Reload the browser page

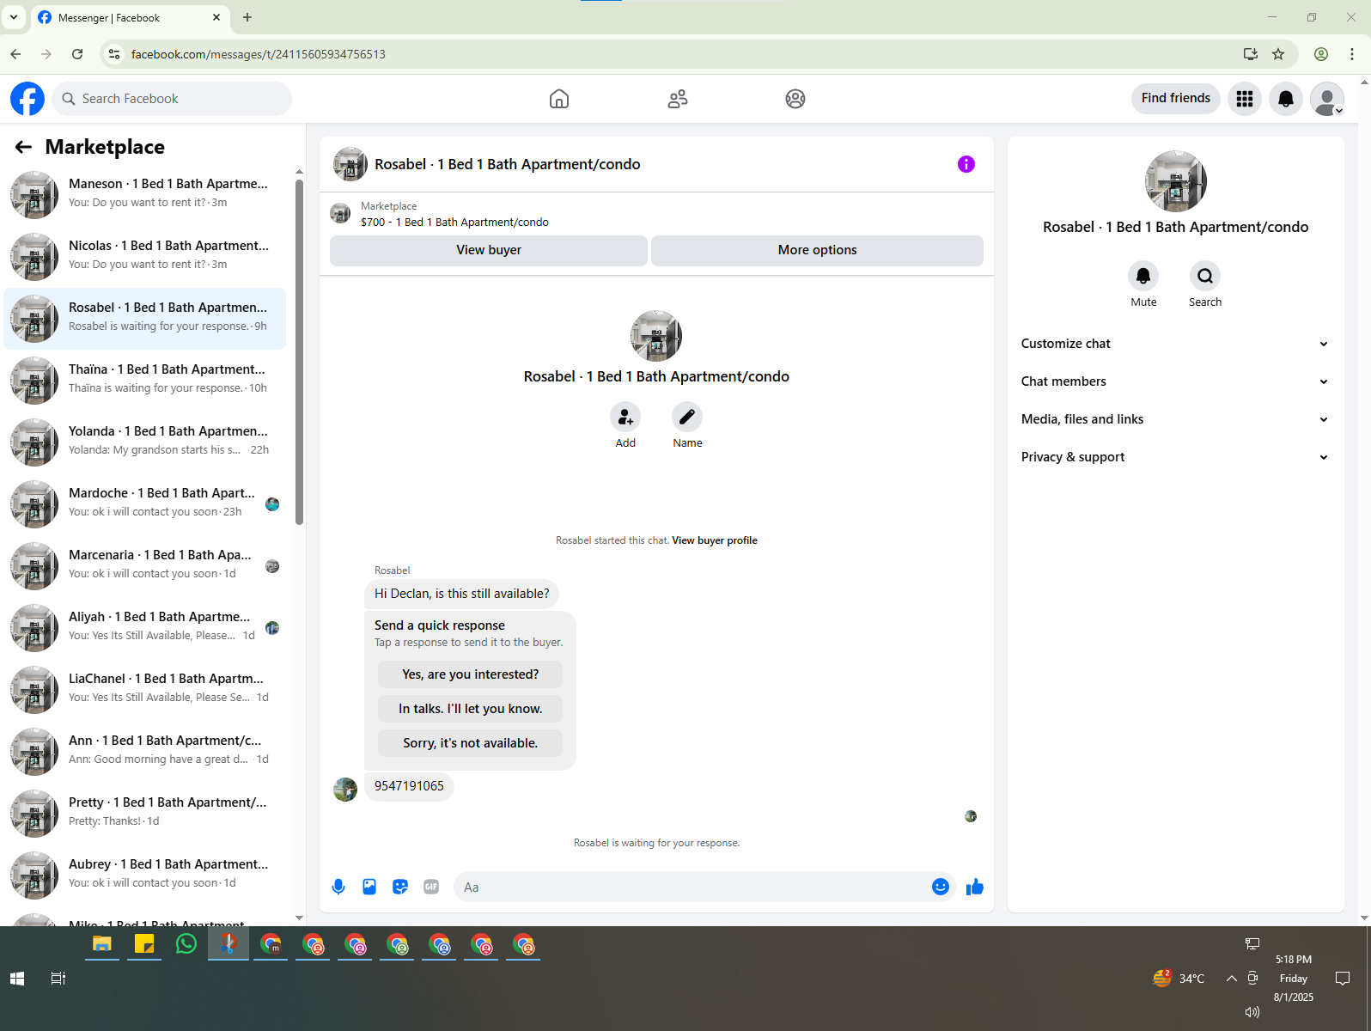[x=77, y=54]
